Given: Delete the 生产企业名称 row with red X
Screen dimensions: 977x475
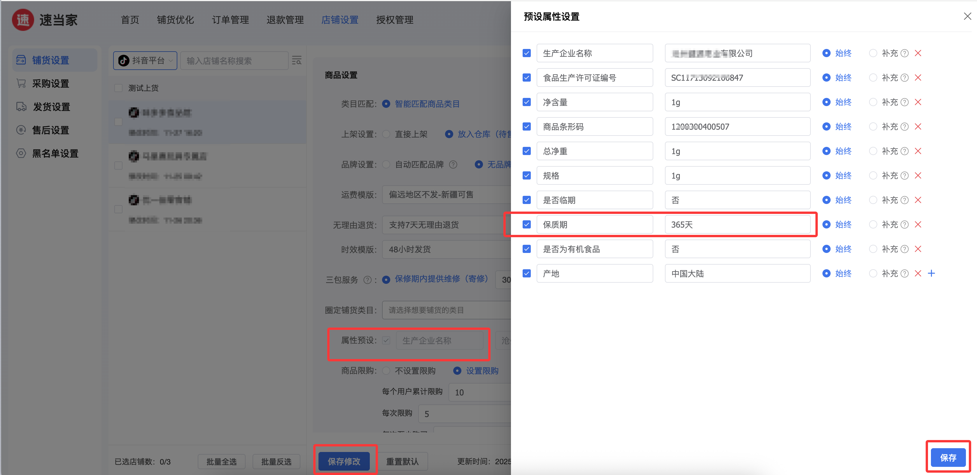Looking at the screenshot, I should tap(918, 53).
